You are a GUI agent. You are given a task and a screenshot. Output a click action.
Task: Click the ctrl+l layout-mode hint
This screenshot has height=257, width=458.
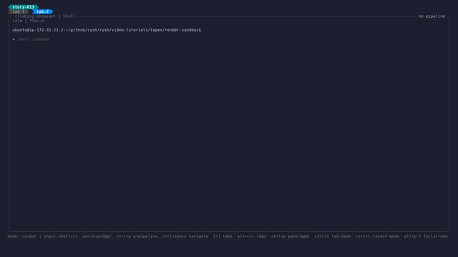tap(377, 236)
